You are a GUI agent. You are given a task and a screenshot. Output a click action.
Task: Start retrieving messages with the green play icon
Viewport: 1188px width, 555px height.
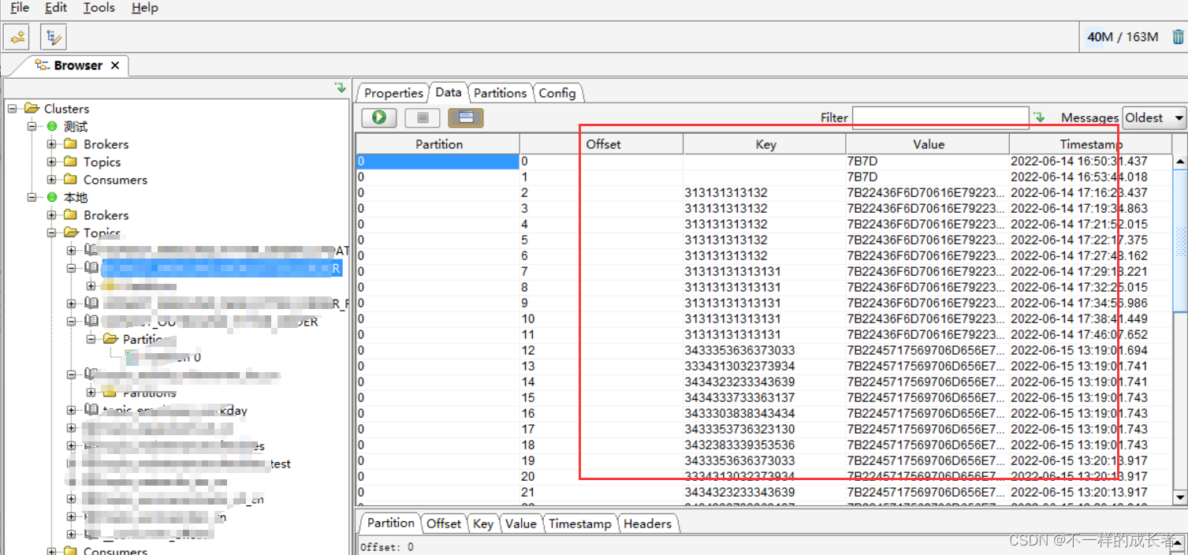378,117
